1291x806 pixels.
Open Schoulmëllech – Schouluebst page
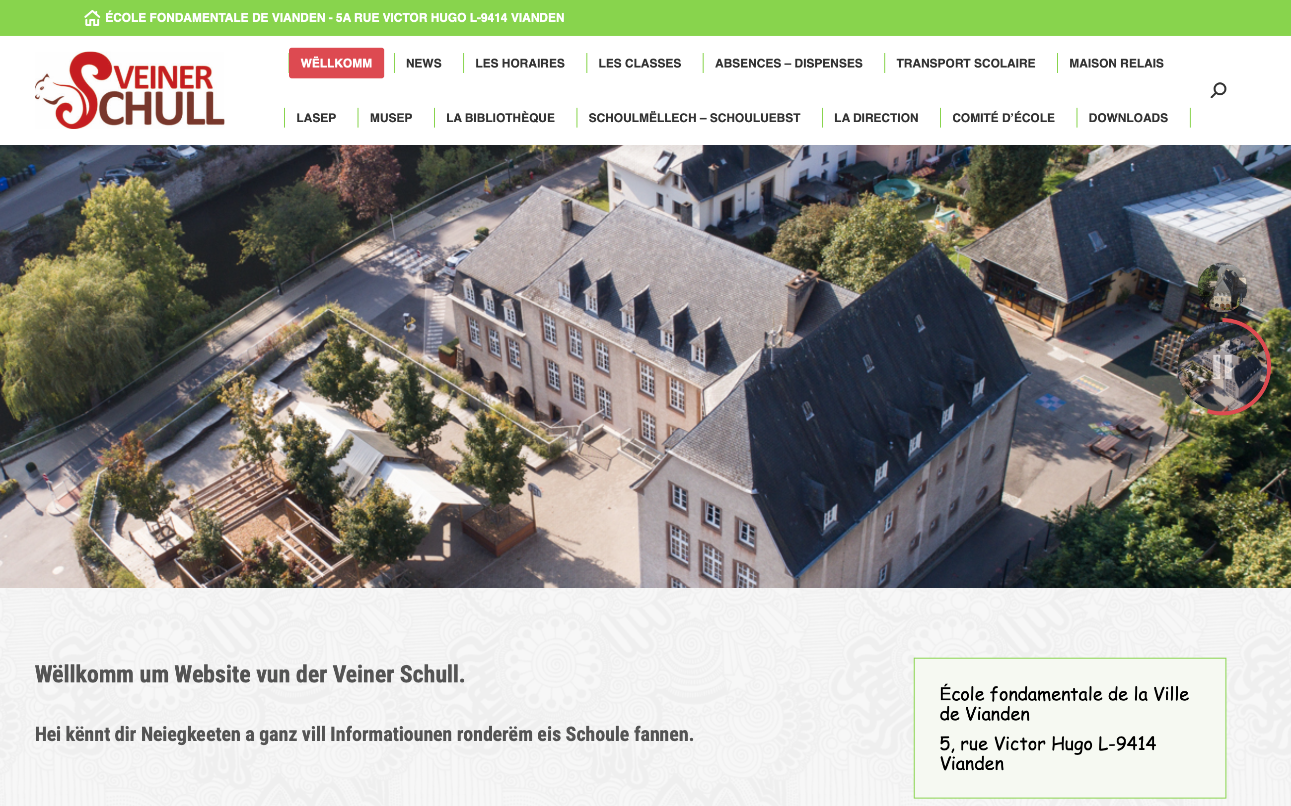click(x=694, y=118)
